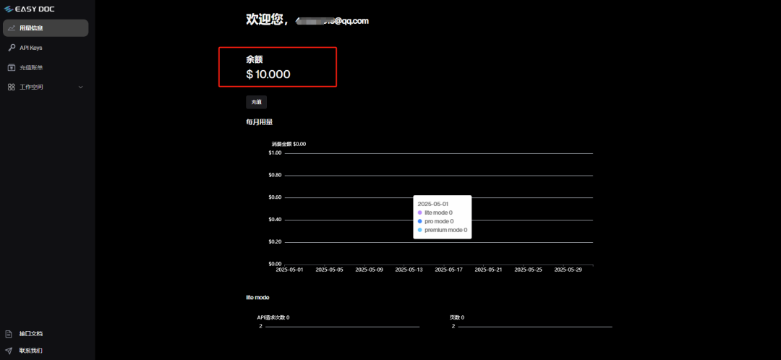The image size is (781, 360).
Task: Click the 消费金额 $0.00 chart label
Action: point(289,144)
